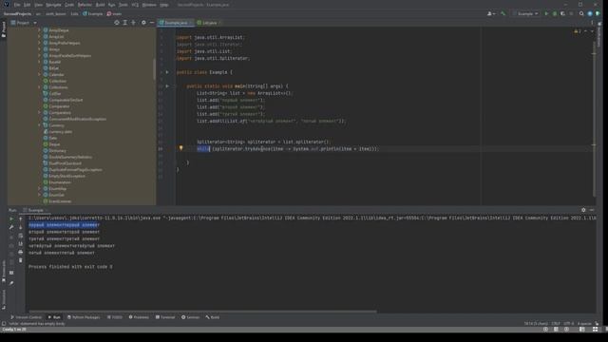Viewport: 608px width, 342px height.
Task: Expand the Collections tree node
Action: (x=39, y=87)
